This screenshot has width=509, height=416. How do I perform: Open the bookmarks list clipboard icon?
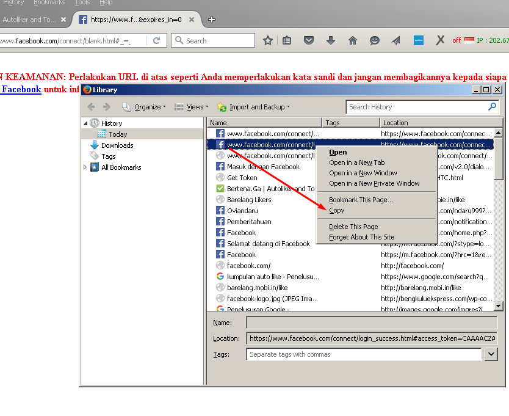pyautogui.click(x=287, y=41)
